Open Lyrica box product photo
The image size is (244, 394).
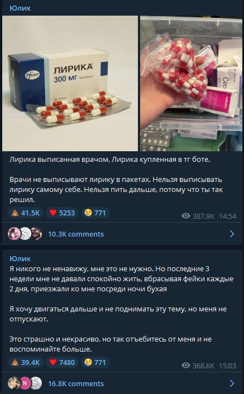(x=70, y=83)
